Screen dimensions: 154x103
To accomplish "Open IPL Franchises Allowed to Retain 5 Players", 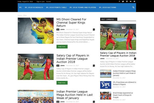I will pyautogui.click(x=124, y=83).
